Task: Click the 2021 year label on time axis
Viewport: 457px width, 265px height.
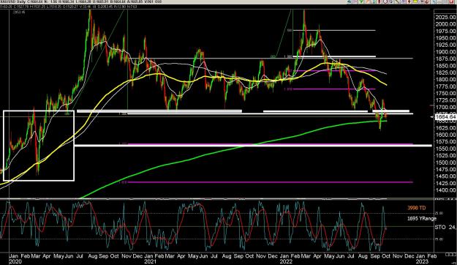Action: (x=151, y=262)
